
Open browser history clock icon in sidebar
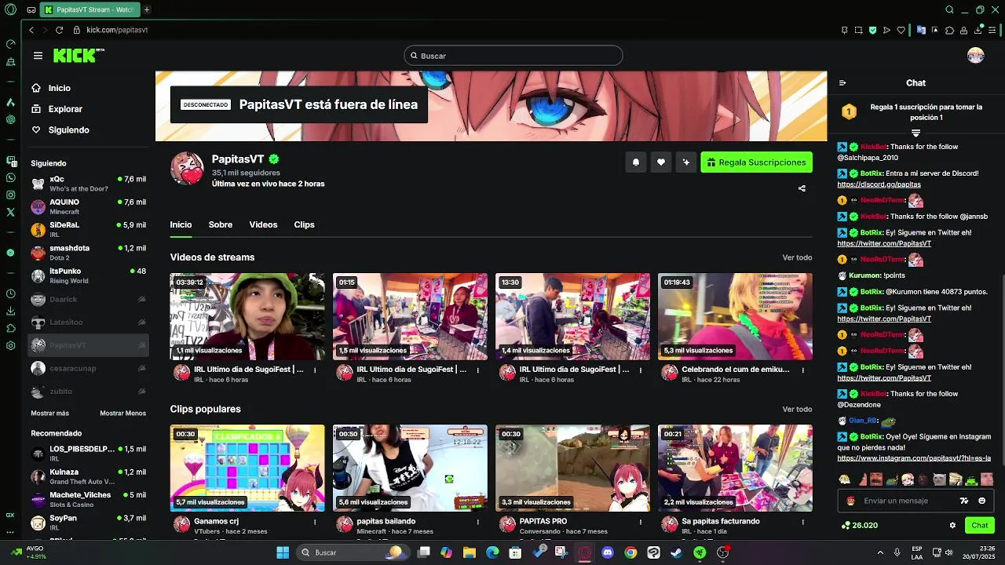tap(10, 293)
